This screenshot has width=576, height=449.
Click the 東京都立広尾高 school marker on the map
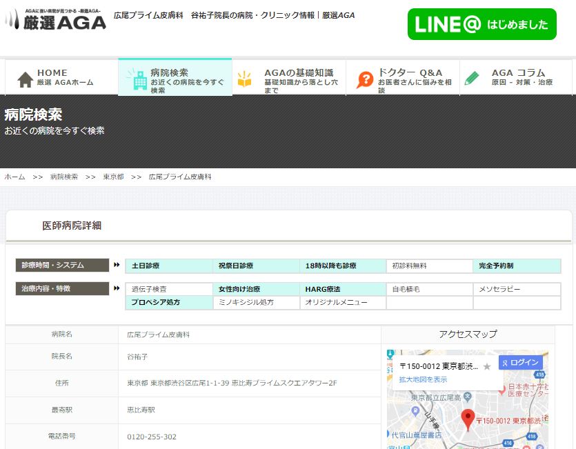point(467,397)
